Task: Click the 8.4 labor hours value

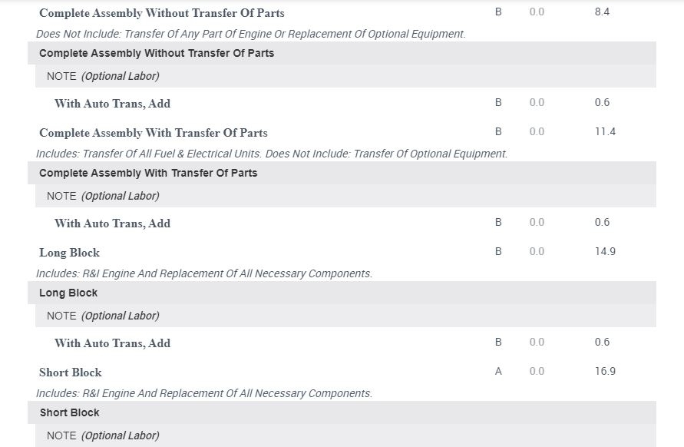Action: click(x=602, y=12)
